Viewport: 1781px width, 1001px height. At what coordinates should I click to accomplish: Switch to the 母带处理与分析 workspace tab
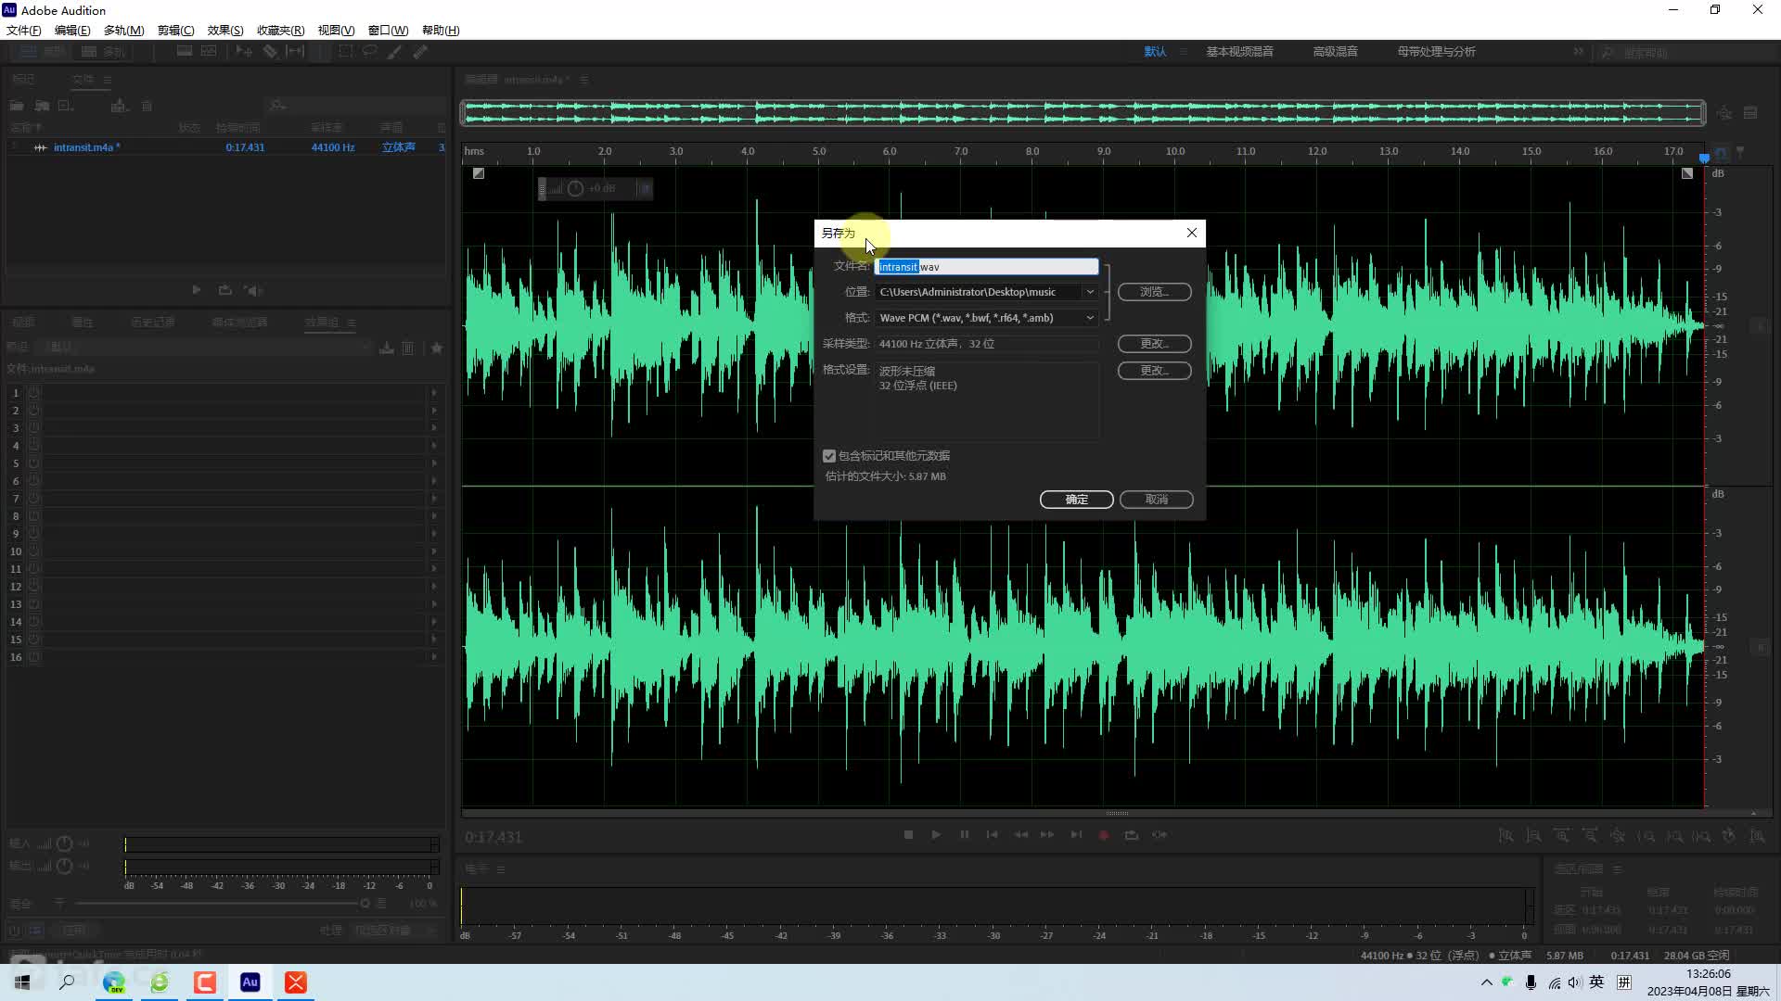point(1436,52)
